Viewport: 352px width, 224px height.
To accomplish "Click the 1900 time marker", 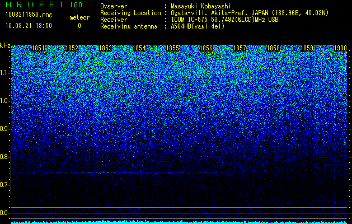I will [x=341, y=48].
